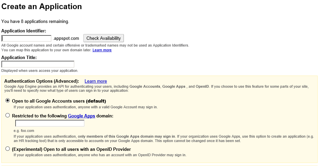
Task: Open Learn more link about domain mapping
Action: (102, 50)
